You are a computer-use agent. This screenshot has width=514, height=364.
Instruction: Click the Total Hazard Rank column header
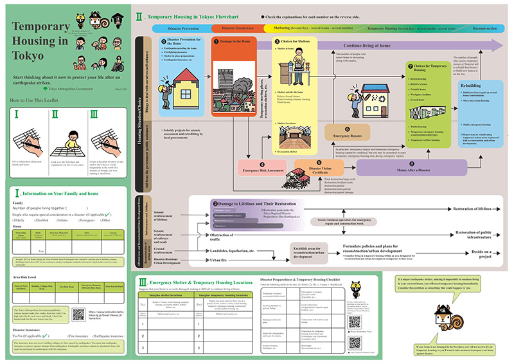click(x=114, y=287)
